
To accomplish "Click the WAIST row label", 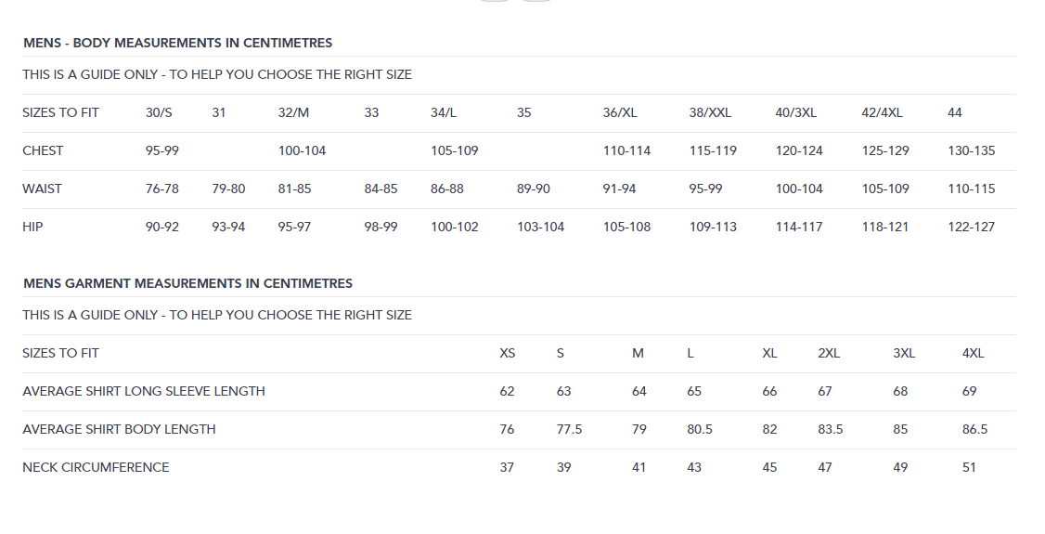I will pyautogui.click(x=43, y=189).
